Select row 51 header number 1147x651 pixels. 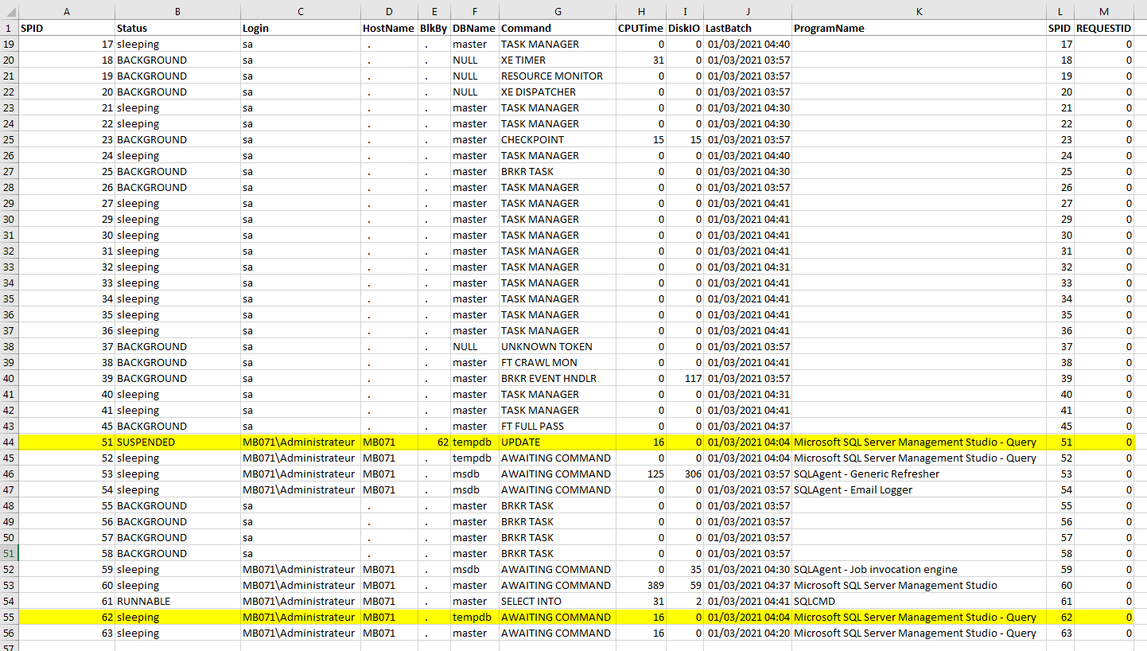tap(10, 553)
